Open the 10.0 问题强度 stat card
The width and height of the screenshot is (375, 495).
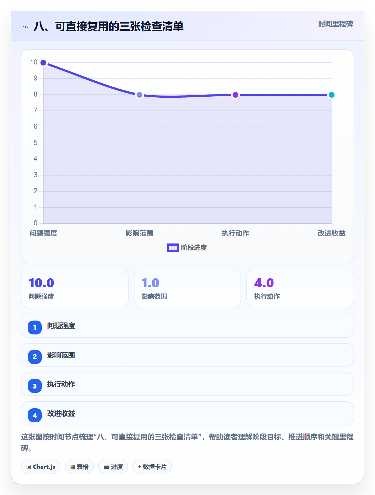[75, 288]
